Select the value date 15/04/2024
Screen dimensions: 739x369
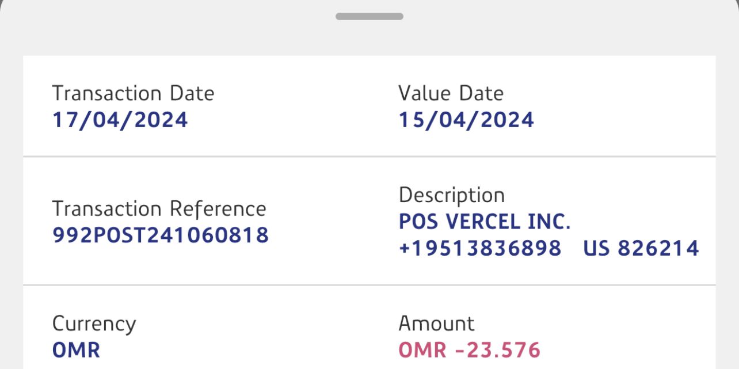tap(466, 120)
